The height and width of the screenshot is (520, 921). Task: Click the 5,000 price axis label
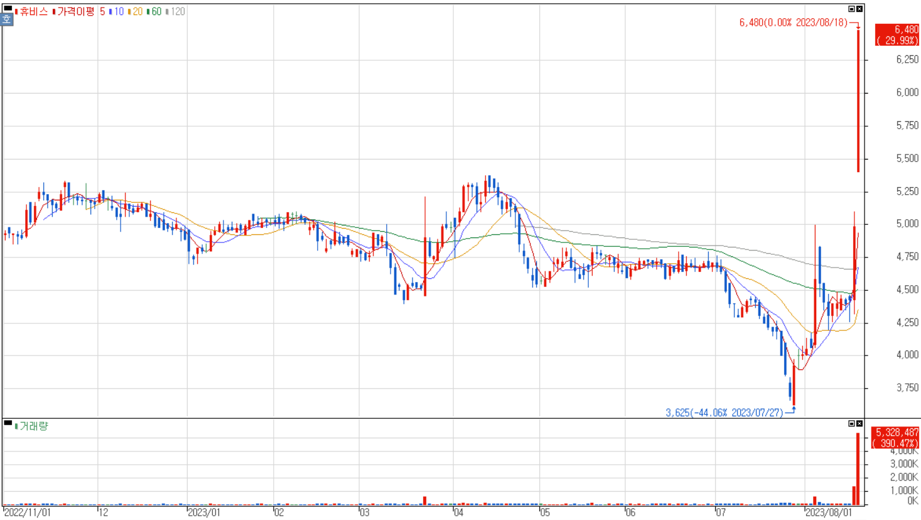pos(907,224)
